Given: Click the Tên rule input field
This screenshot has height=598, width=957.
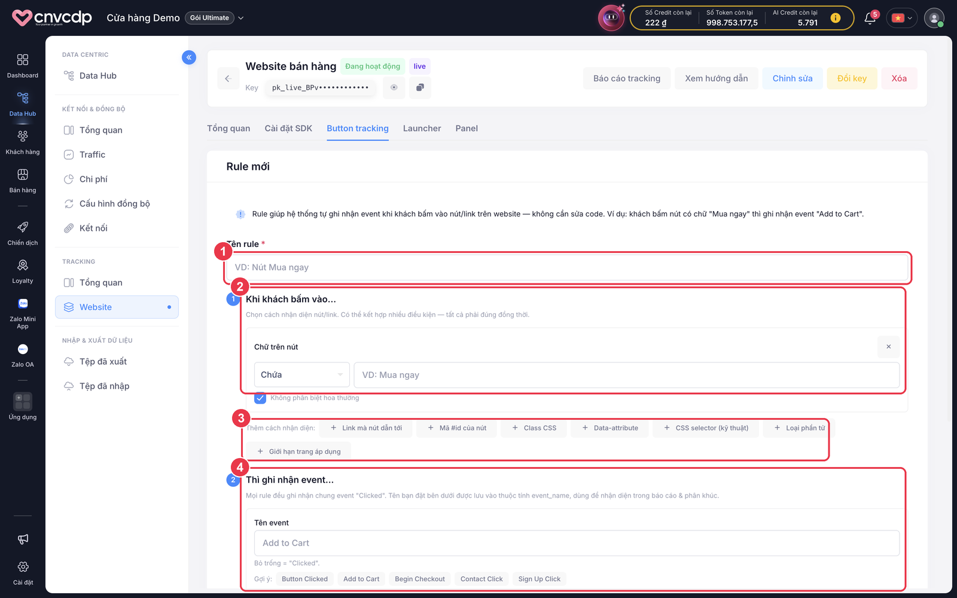Looking at the screenshot, I should pos(567,267).
